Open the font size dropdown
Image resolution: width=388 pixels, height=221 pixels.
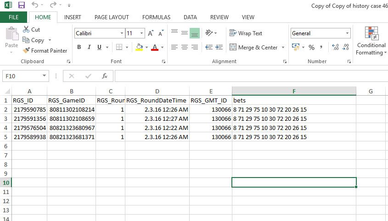(x=141, y=33)
